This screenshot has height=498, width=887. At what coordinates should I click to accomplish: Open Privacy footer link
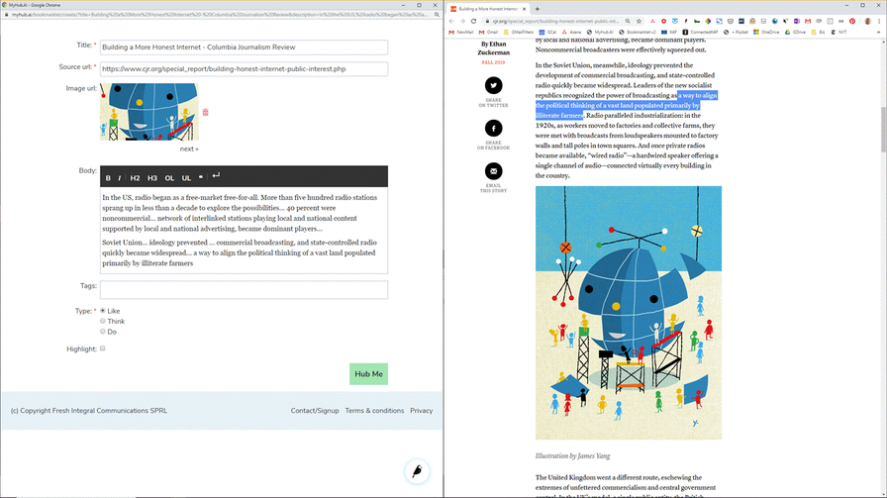422,411
